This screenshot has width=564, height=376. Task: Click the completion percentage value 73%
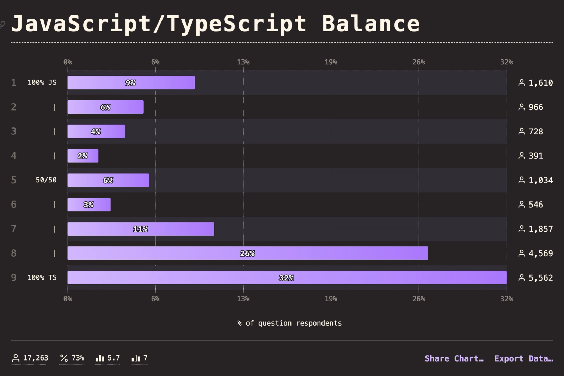pos(78,358)
